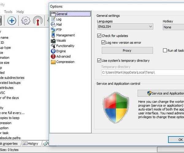Select the FTP settings category

coord(59,30)
